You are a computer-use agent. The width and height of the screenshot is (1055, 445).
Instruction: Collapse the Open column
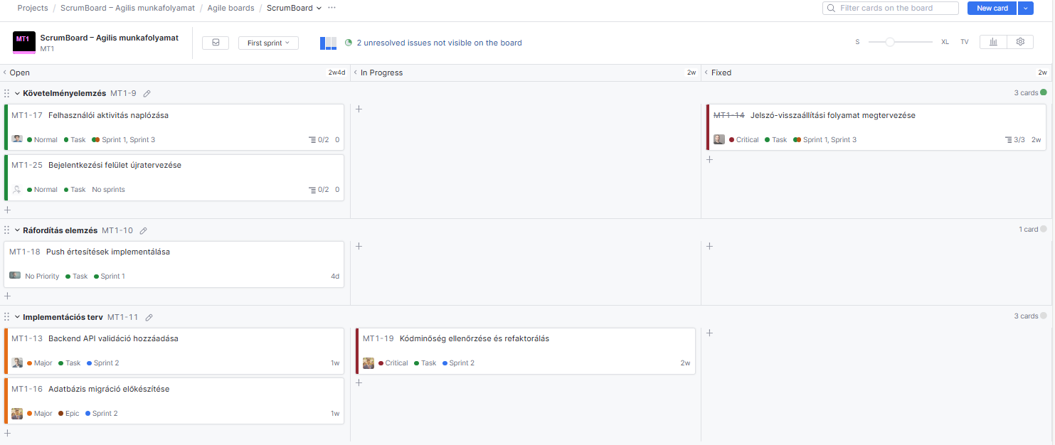5,73
